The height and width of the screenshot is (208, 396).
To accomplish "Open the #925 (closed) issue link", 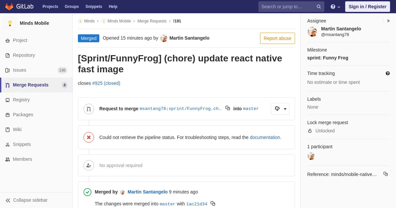I will click(x=106, y=83).
